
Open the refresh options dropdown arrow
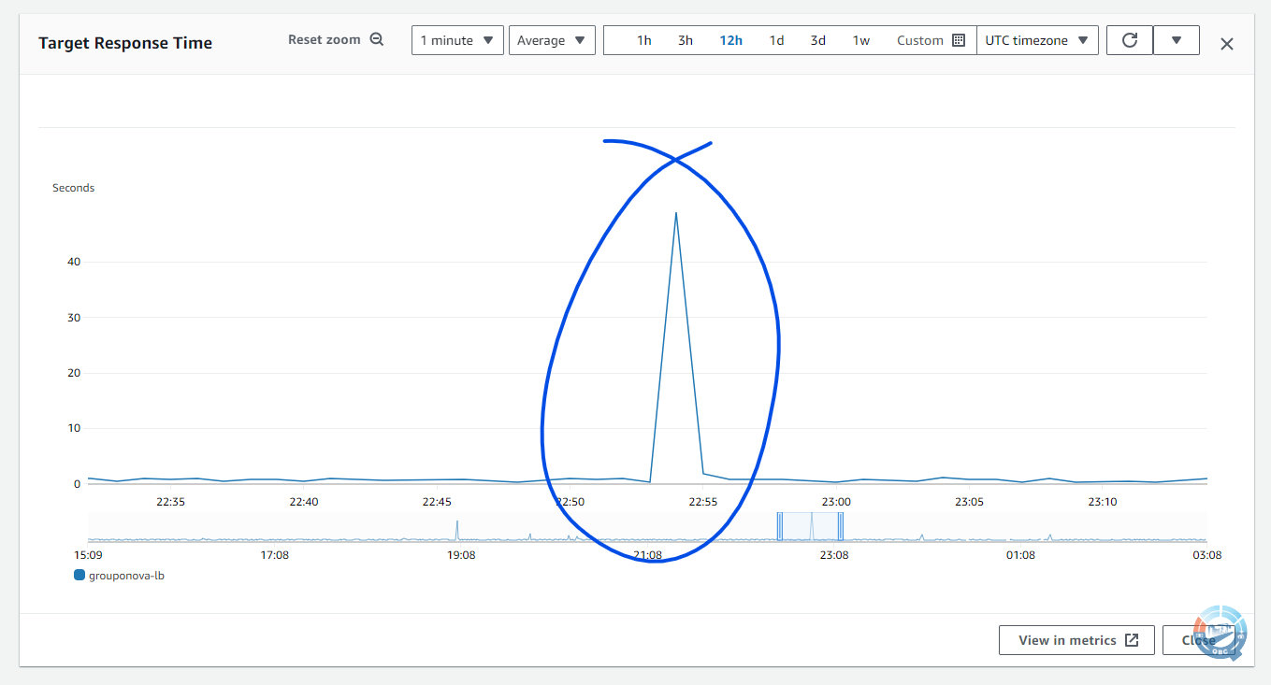(x=1177, y=40)
